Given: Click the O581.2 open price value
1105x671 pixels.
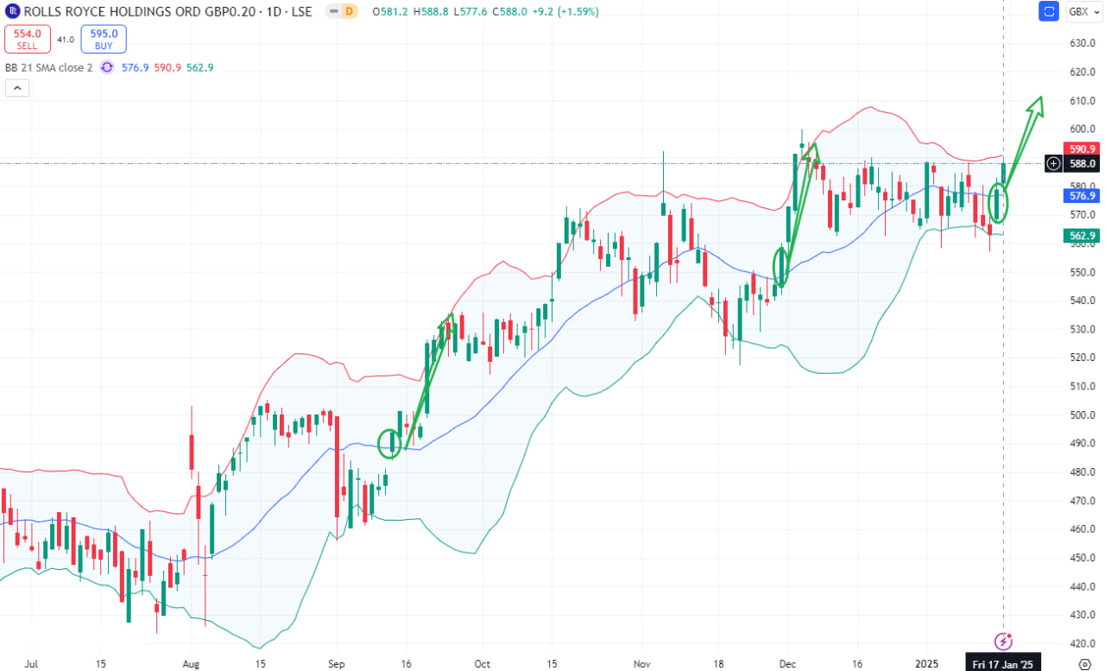Looking at the screenshot, I should [x=392, y=12].
